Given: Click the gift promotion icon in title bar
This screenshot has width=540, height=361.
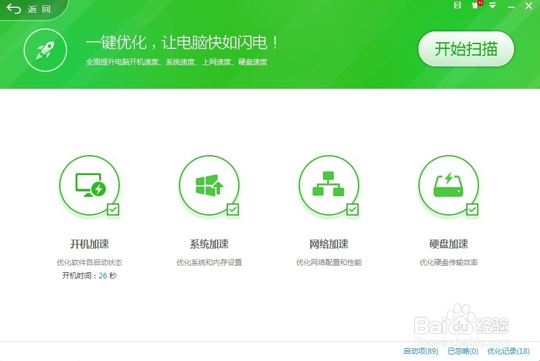Looking at the screenshot, I should pos(475,7).
